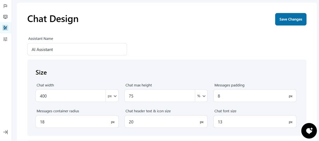This screenshot has height=141, width=319.
Task: Select the Chat max height value field
Action: click(159, 96)
